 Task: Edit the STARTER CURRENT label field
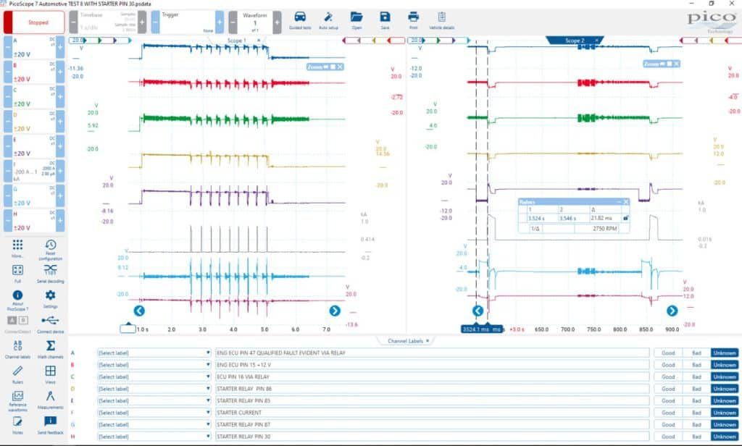point(432,413)
